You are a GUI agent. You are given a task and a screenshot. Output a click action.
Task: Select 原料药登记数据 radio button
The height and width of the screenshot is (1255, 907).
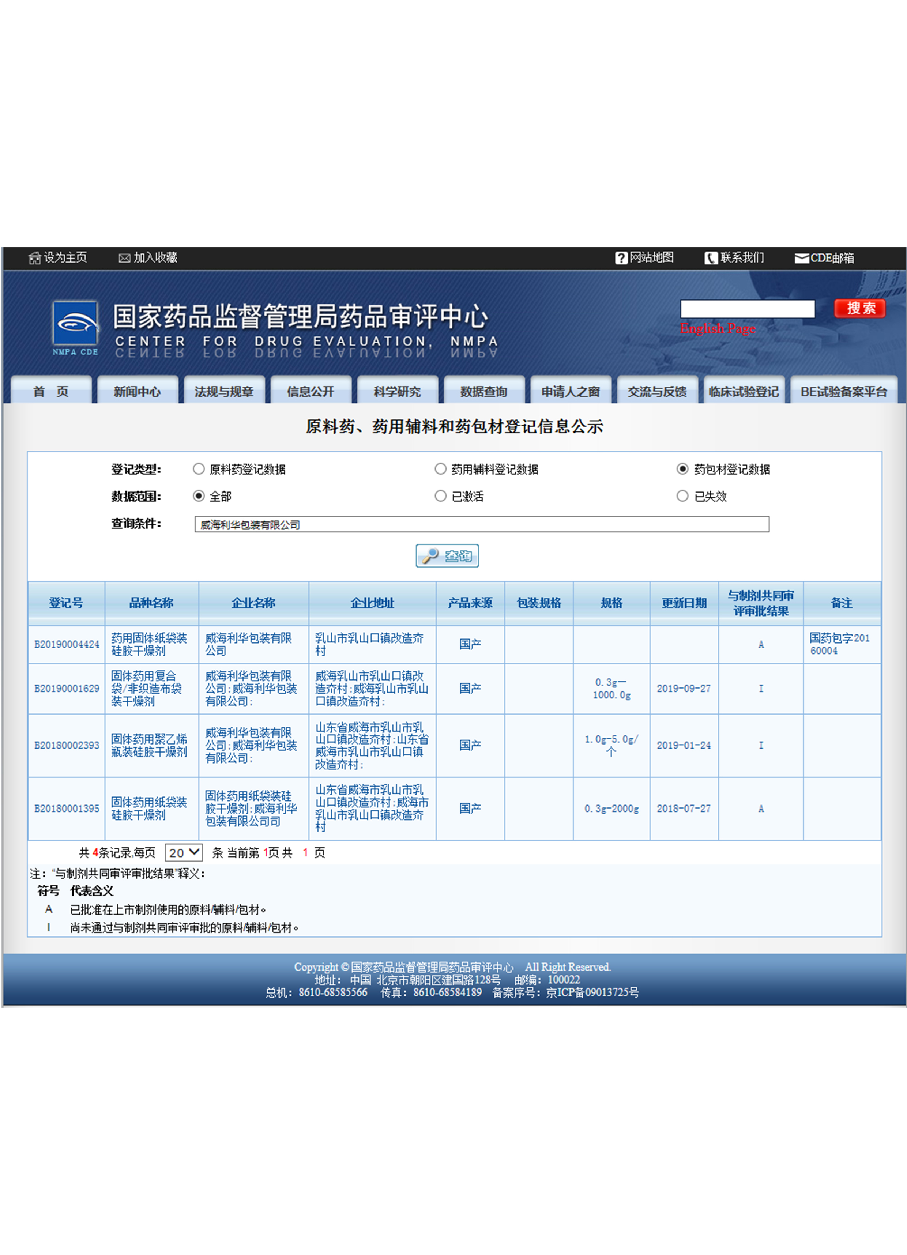pos(199,469)
